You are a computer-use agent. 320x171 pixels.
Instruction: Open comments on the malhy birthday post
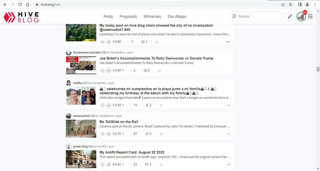point(148,105)
